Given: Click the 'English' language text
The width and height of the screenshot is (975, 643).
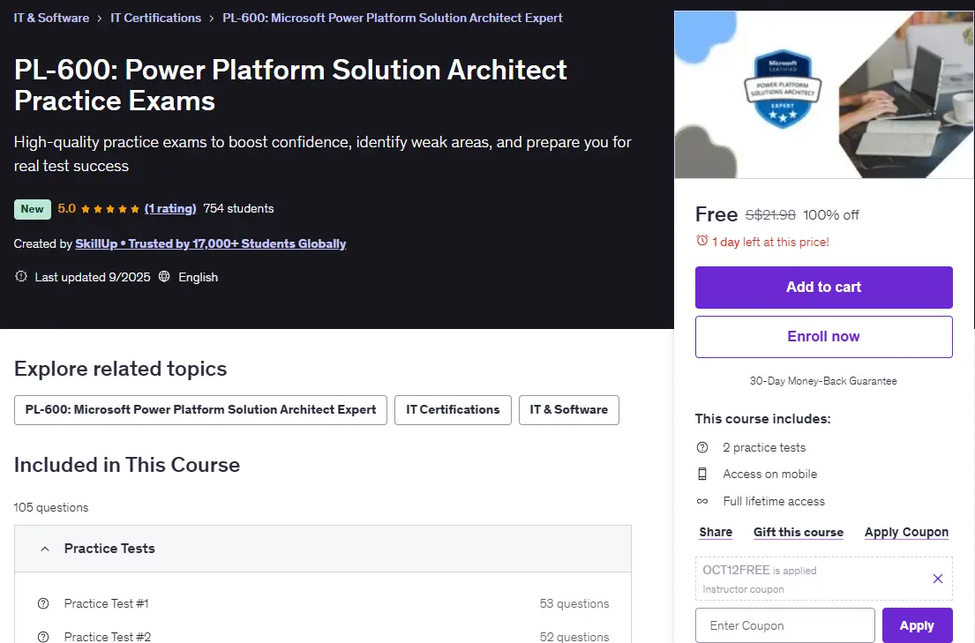Looking at the screenshot, I should tap(199, 277).
